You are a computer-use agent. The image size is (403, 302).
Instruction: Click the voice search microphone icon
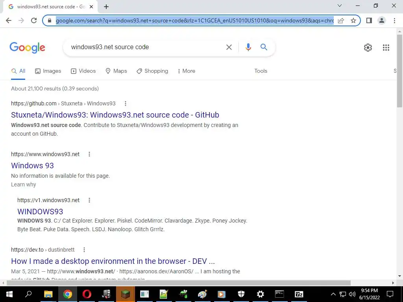coord(248,47)
